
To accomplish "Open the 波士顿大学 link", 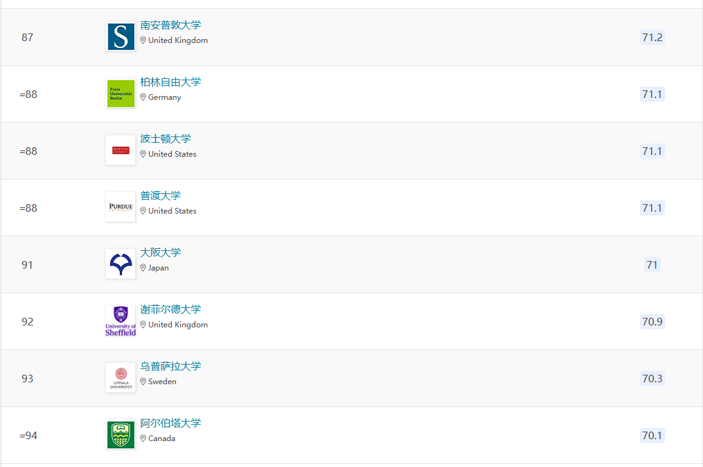I will point(165,139).
